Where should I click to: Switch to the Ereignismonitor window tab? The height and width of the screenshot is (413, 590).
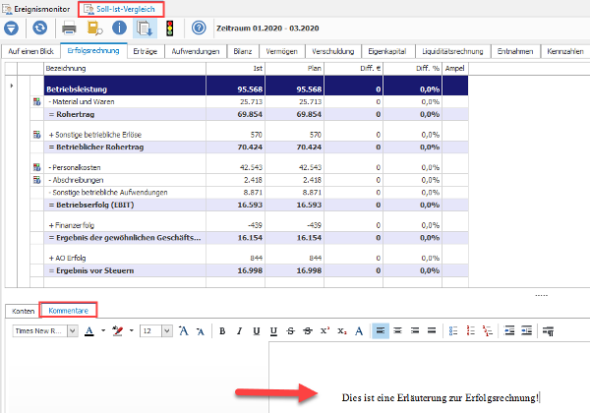pyautogui.click(x=37, y=9)
